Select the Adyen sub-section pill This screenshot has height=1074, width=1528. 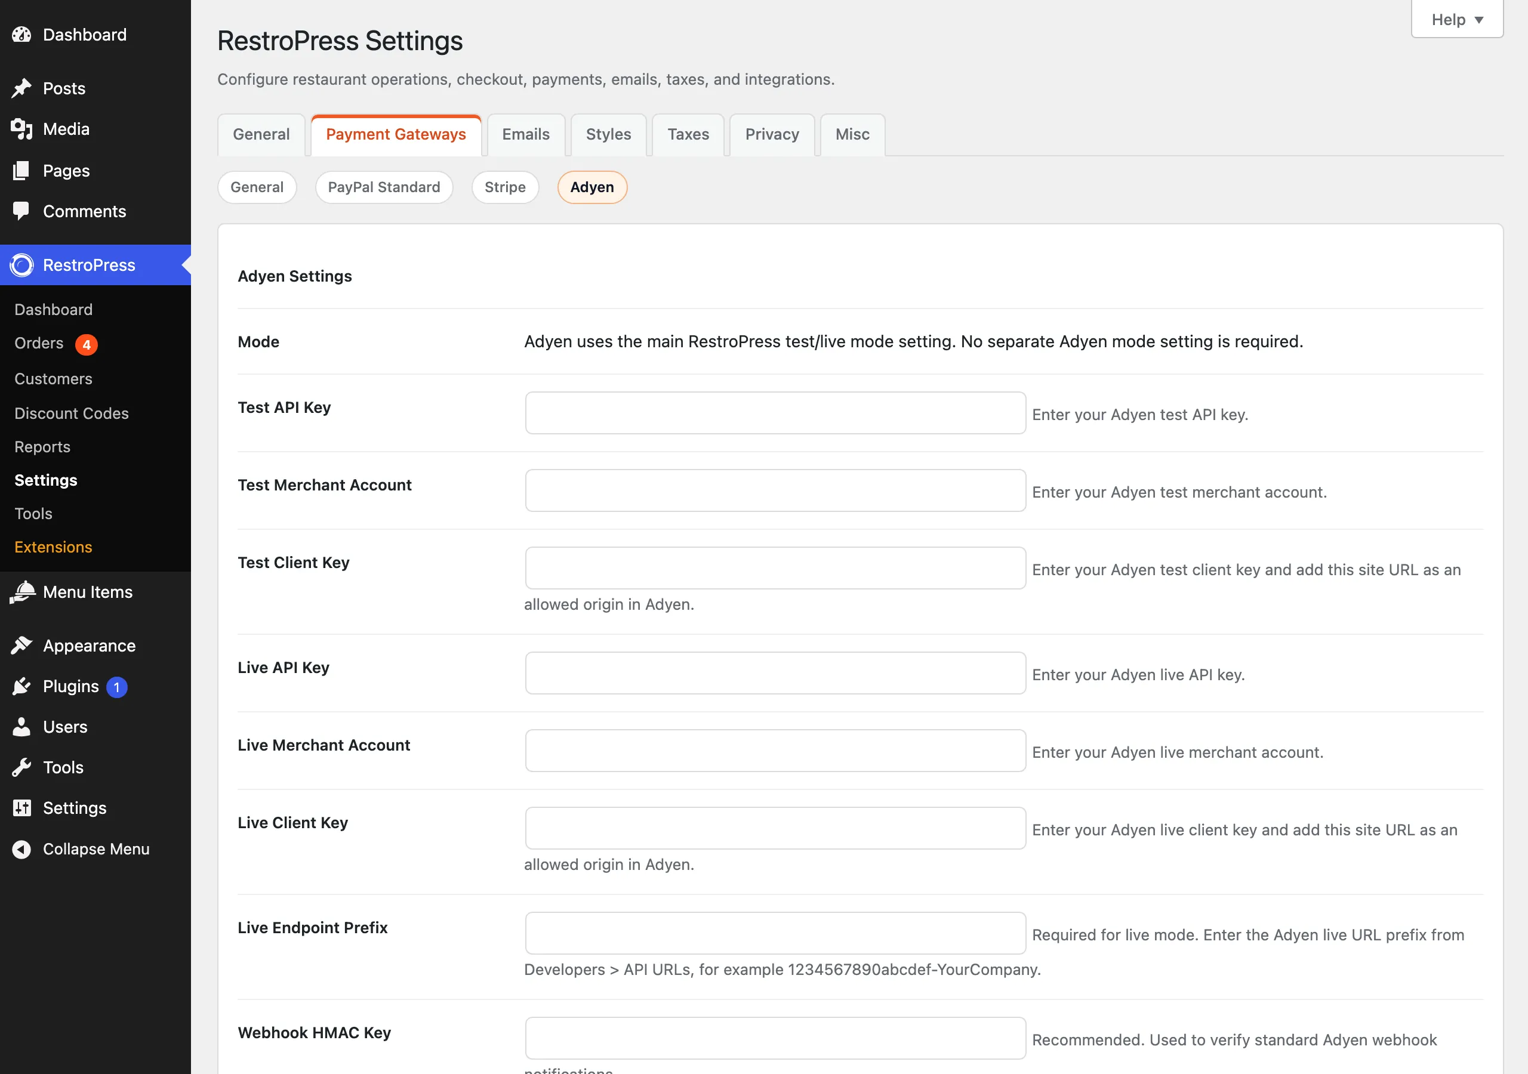click(x=592, y=187)
